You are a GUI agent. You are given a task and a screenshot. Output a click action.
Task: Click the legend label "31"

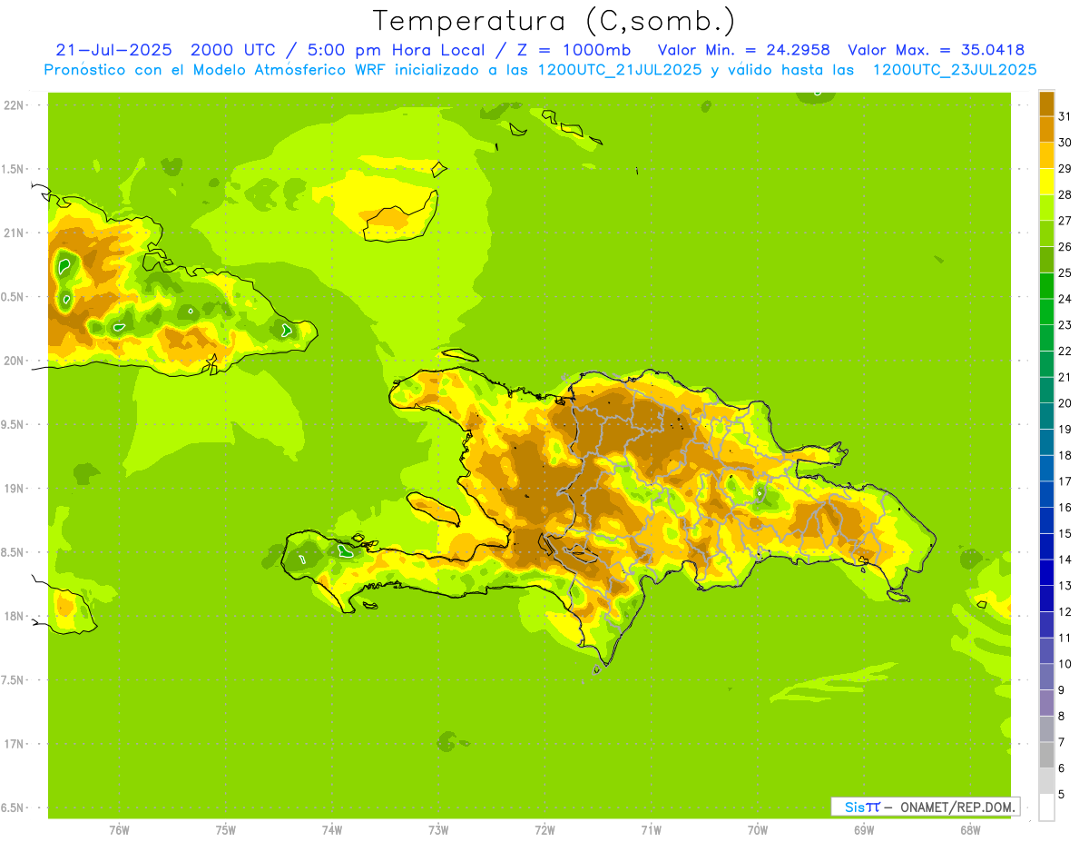click(x=1064, y=116)
